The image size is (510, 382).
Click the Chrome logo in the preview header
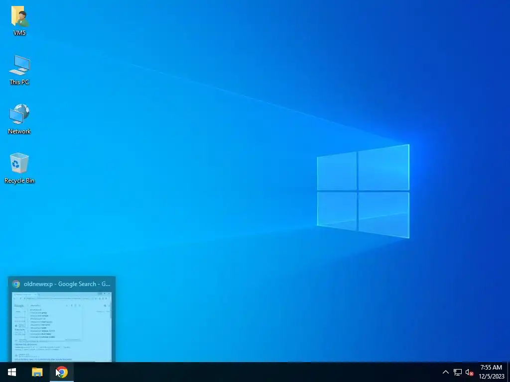[x=16, y=284]
